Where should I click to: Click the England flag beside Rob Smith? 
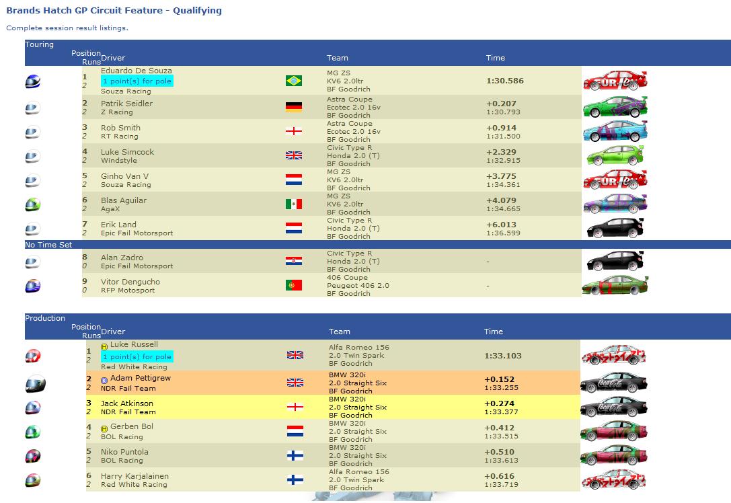294,131
